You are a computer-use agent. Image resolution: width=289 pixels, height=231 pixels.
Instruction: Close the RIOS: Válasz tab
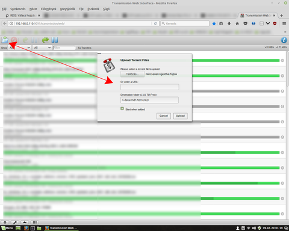point(39,16)
